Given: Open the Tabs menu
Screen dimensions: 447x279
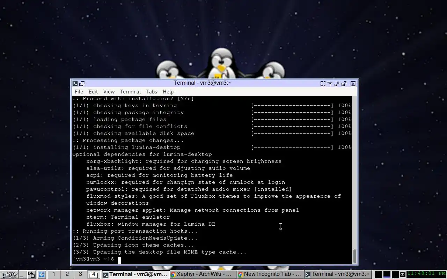Looking at the screenshot, I should click(x=152, y=92).
